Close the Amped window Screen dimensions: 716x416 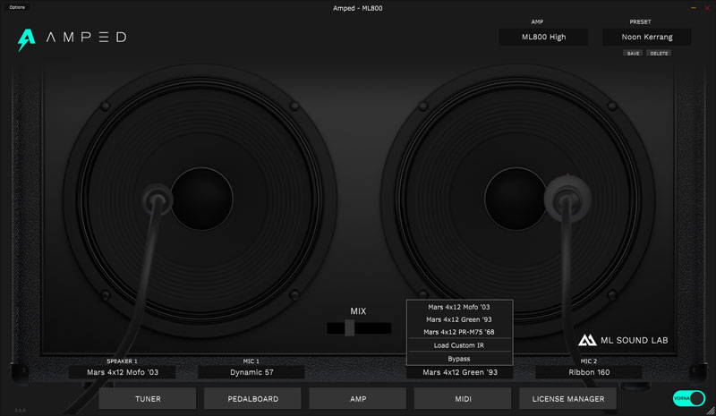click(x=707, y=8)
